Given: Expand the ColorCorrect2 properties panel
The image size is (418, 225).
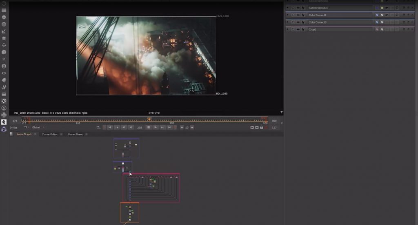Looking at the screenshot, I should (288, 15).
